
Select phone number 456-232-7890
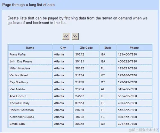coord(134,61)
